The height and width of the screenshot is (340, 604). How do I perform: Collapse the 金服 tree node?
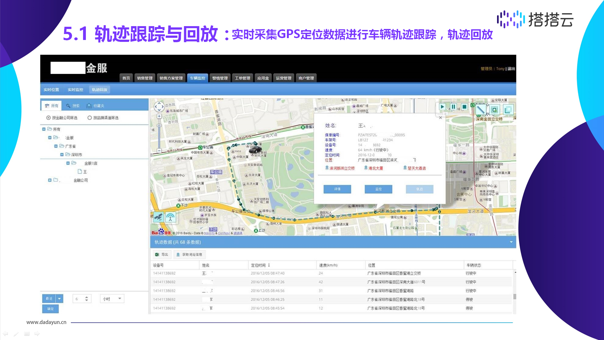50,138
